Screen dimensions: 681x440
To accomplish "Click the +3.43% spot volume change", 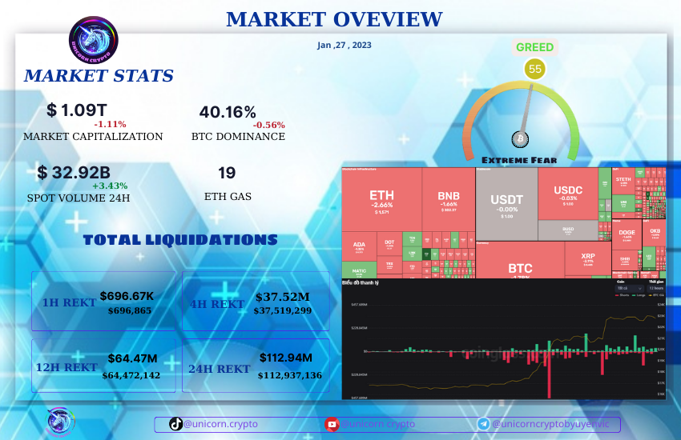I will point(110,186).
